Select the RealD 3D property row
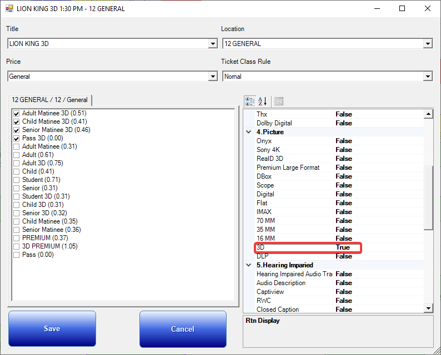This screenshot has width=441, height=355. [339, 159]
